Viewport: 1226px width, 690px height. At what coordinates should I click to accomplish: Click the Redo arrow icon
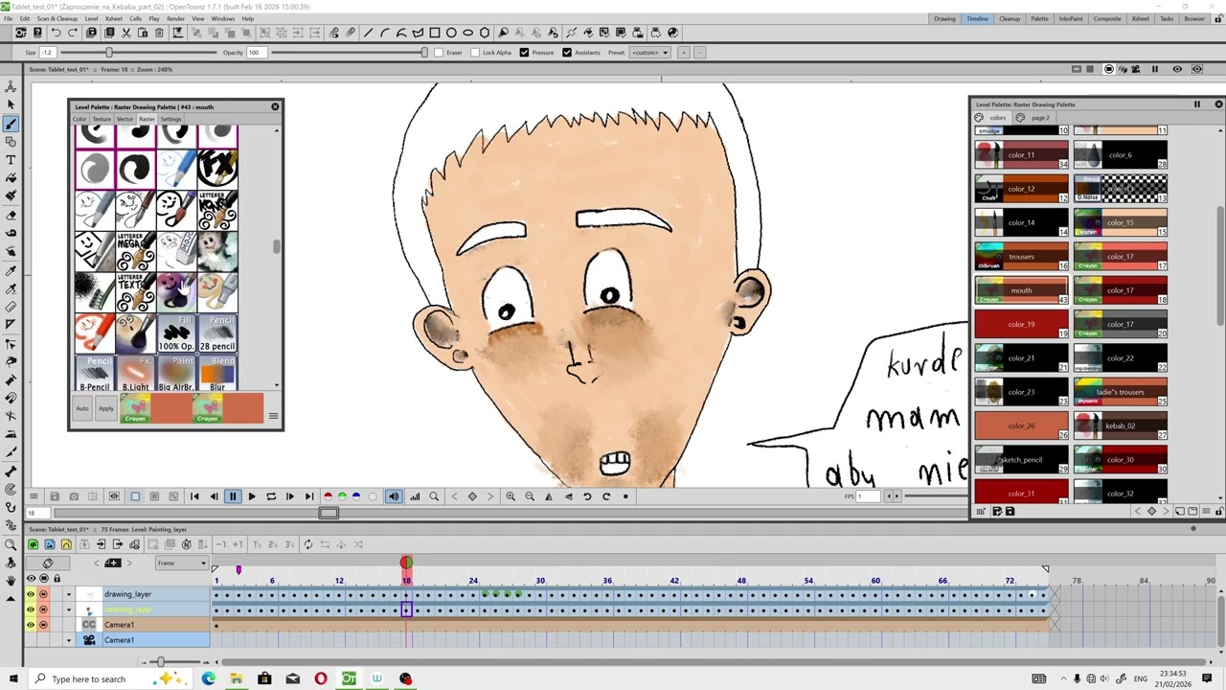[x=73, y=33]
